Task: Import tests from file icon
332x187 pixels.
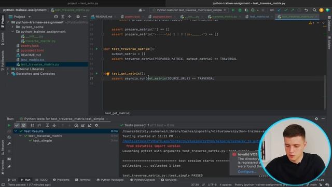Action: (83, 125)
